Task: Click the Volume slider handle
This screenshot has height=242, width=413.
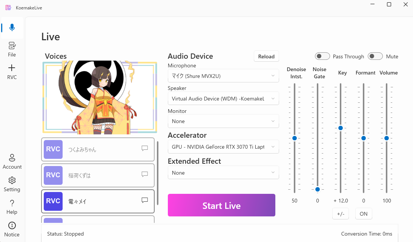Action: tap(387, 138)
